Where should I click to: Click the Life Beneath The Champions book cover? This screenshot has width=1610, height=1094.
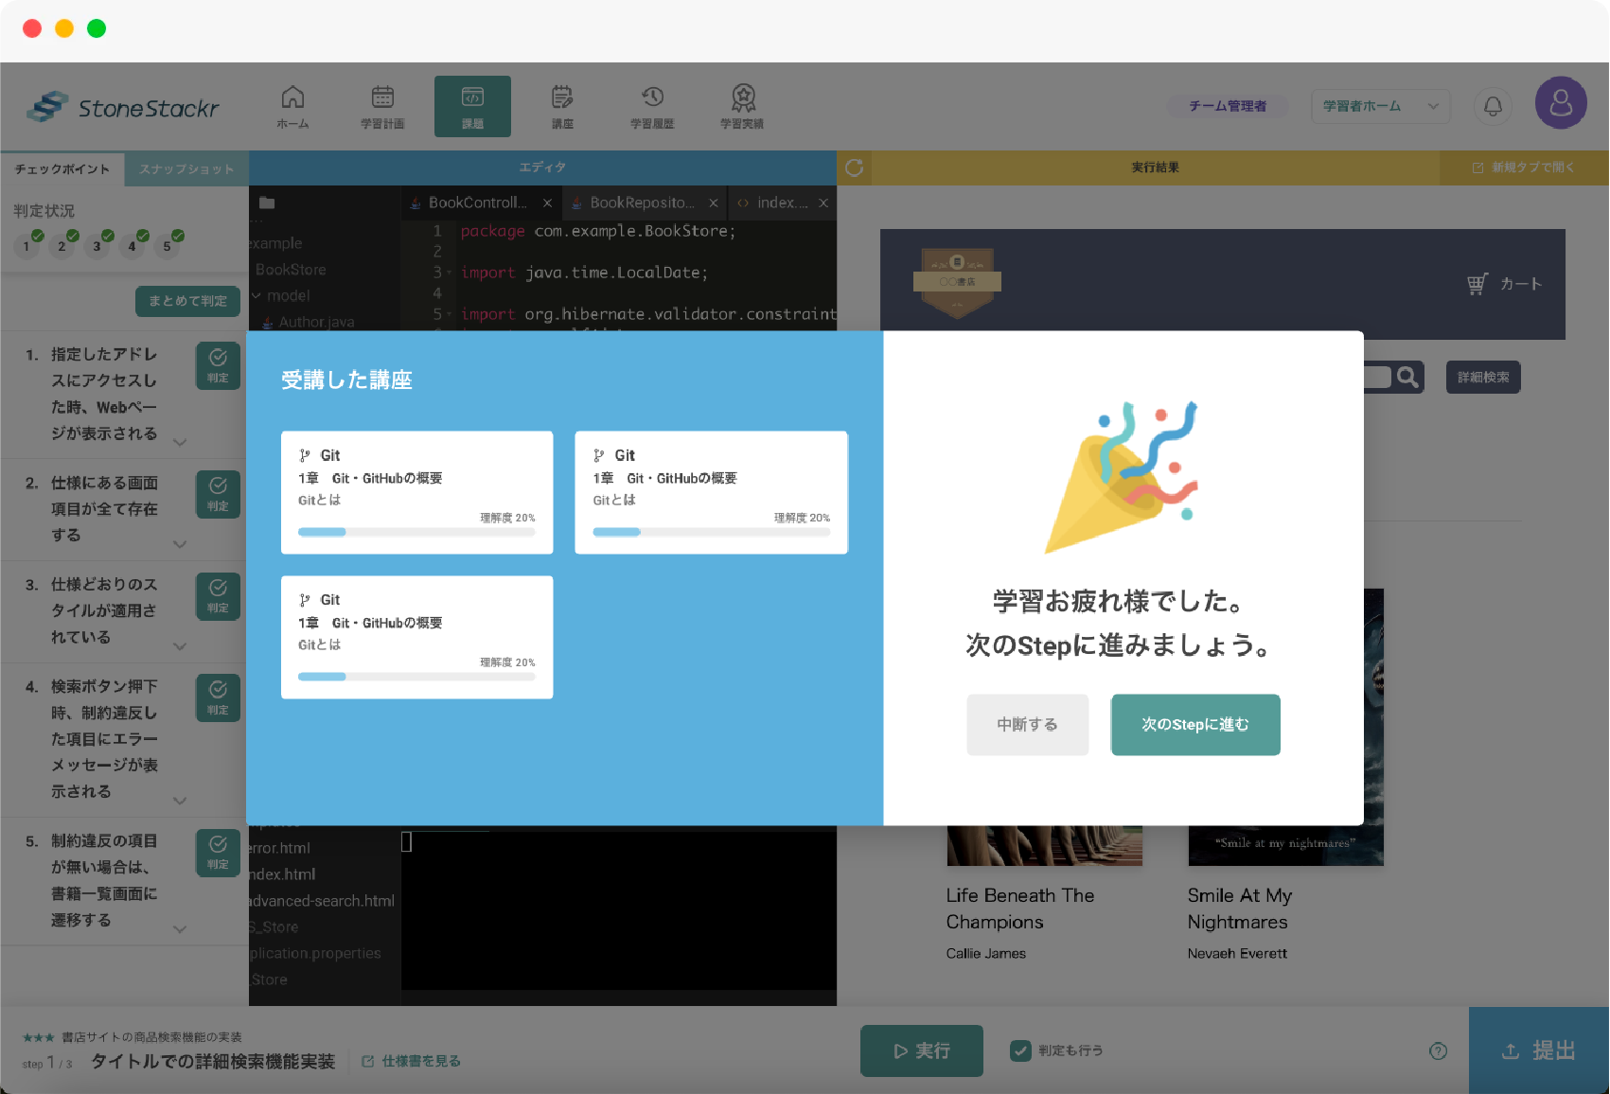1045,845
